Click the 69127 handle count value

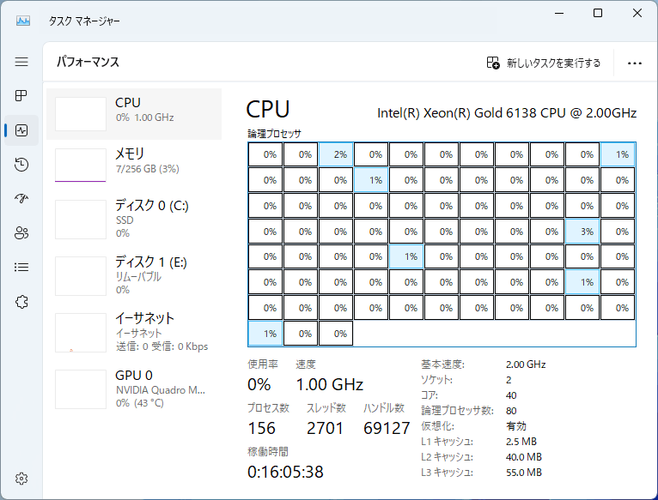tap(387, 428)
